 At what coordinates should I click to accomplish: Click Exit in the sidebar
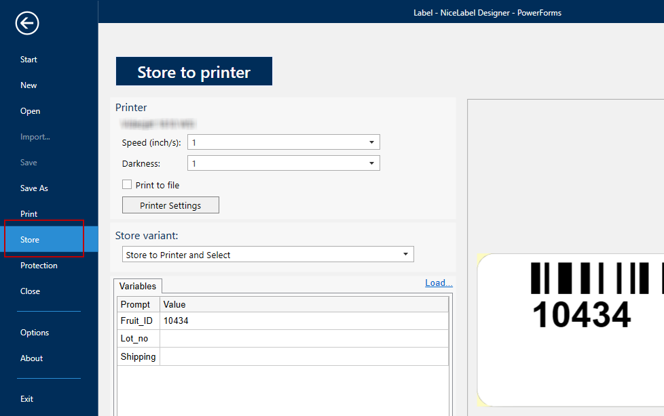pos(26,399)
